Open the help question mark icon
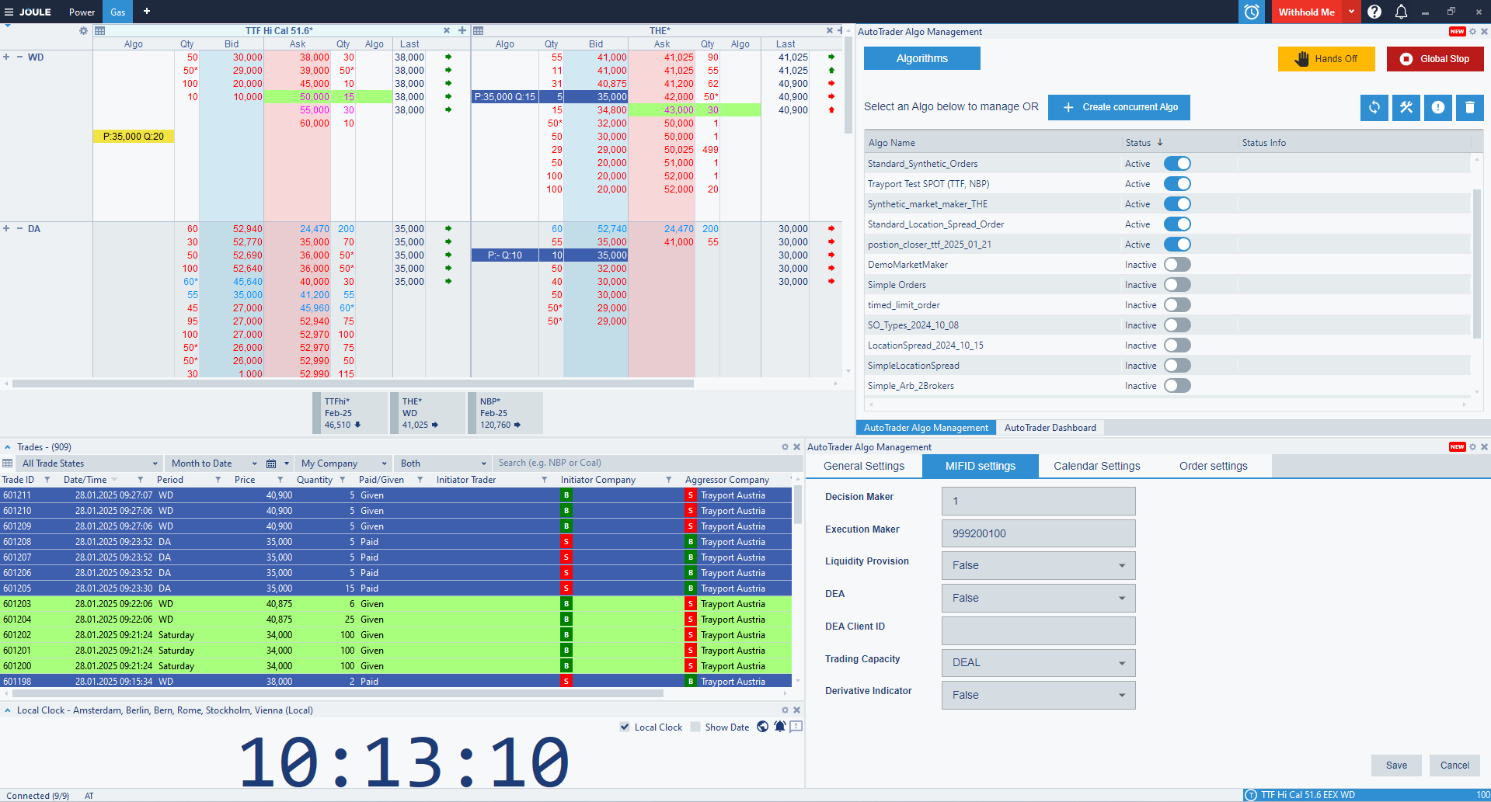The image size is (1491, 802). [1374, 12]
